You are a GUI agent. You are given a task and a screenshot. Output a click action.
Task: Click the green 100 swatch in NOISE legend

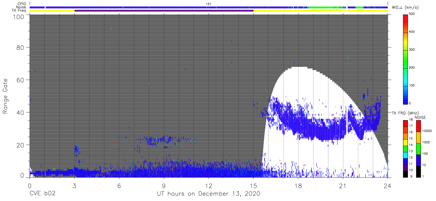[419, 149]
